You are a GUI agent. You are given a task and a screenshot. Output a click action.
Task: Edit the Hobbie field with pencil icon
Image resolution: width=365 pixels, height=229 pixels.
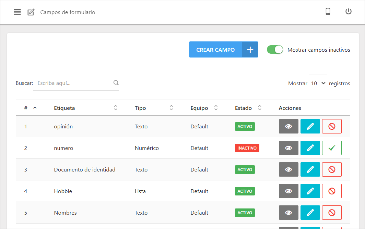[310, 191]
